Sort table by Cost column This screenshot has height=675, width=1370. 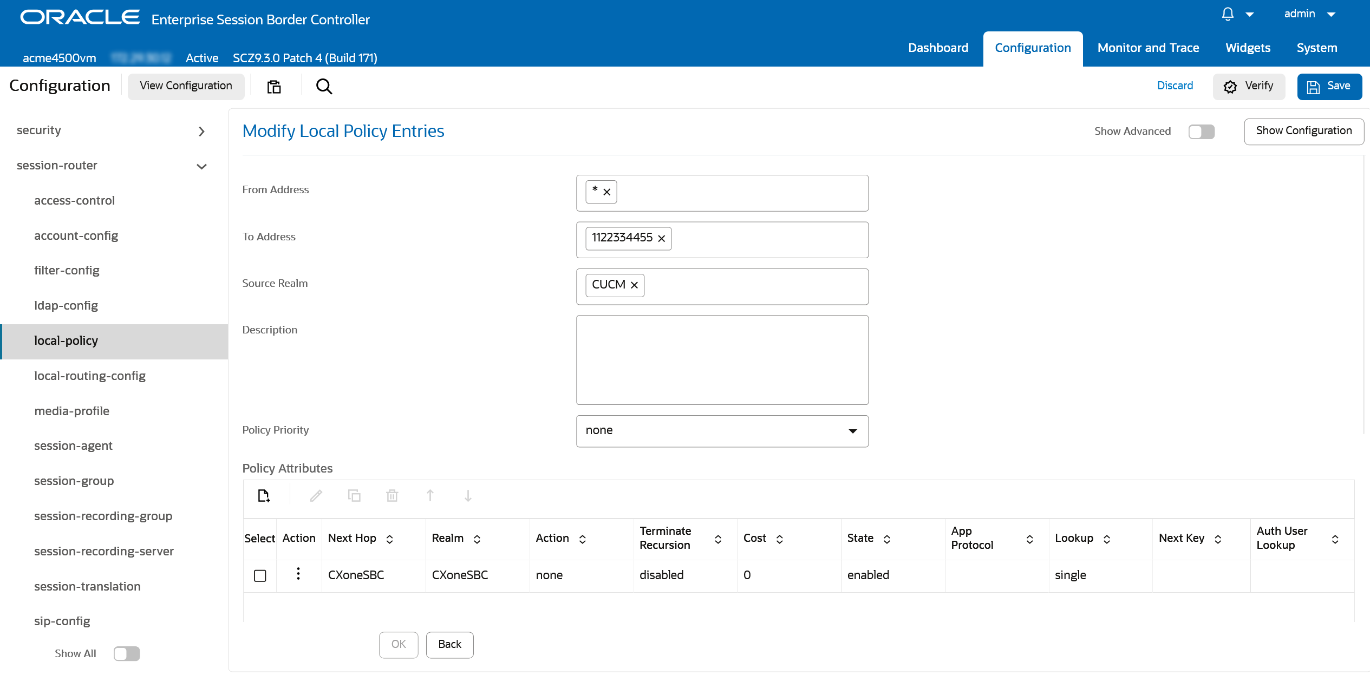pos(780,539)
